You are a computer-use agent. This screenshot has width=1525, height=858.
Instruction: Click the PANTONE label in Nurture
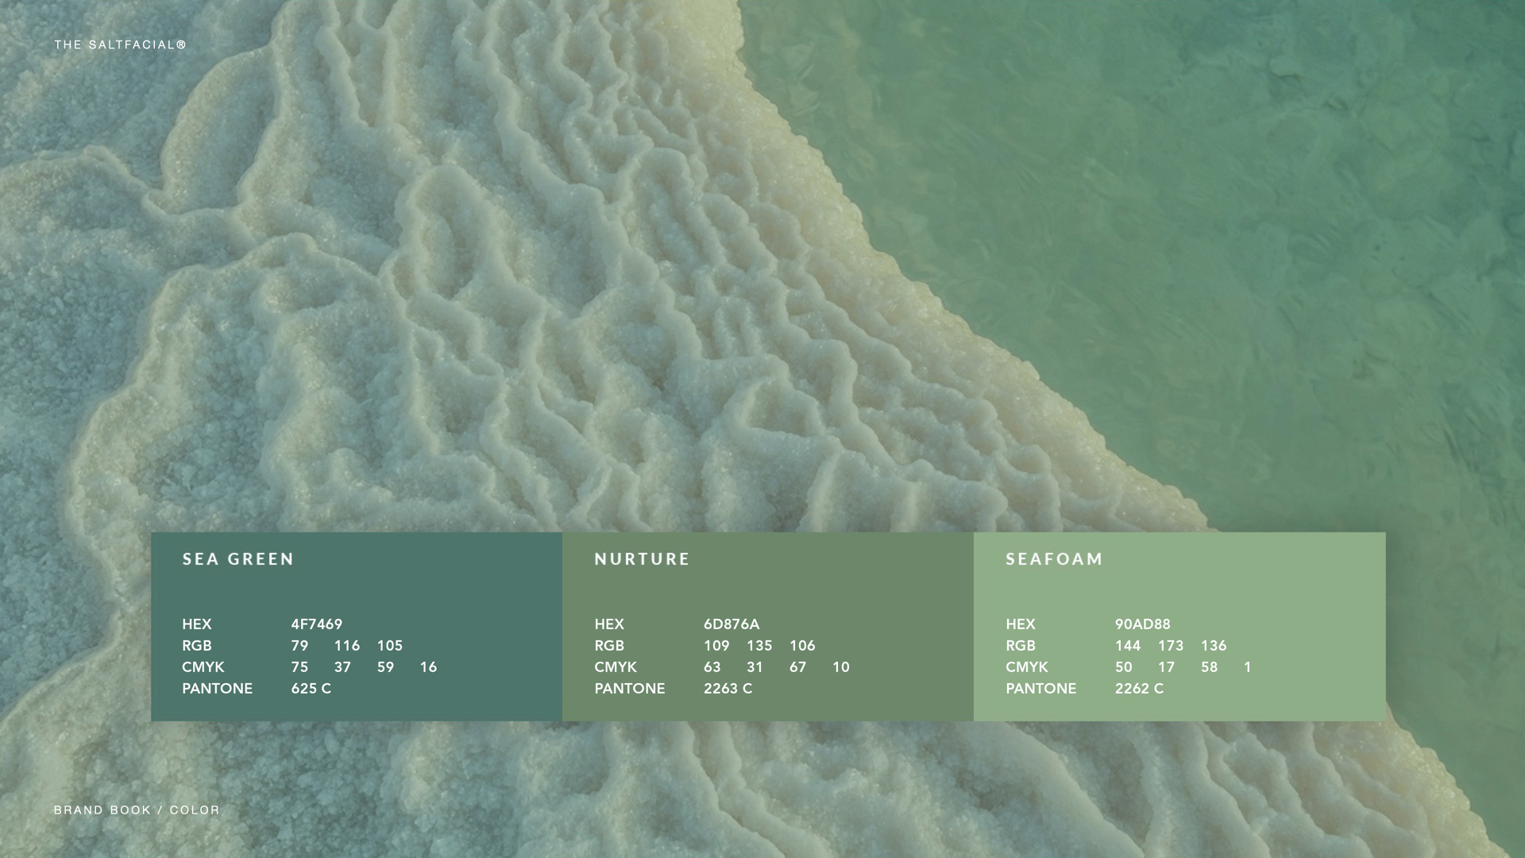coord(629,688)
